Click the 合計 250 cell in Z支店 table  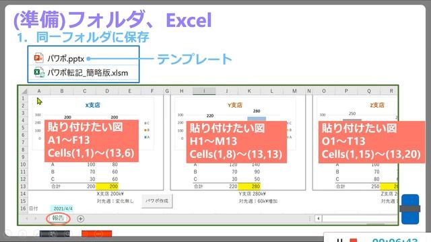368,187
